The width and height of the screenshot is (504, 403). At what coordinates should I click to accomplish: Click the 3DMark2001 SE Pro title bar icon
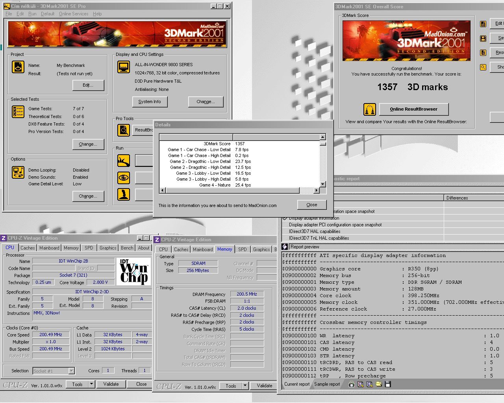(7, 6)
